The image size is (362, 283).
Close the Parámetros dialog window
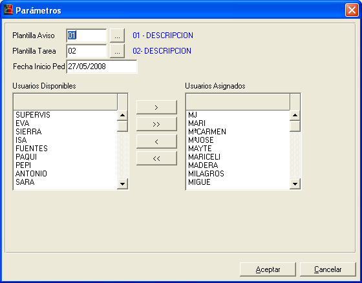(x=352, y=10)
